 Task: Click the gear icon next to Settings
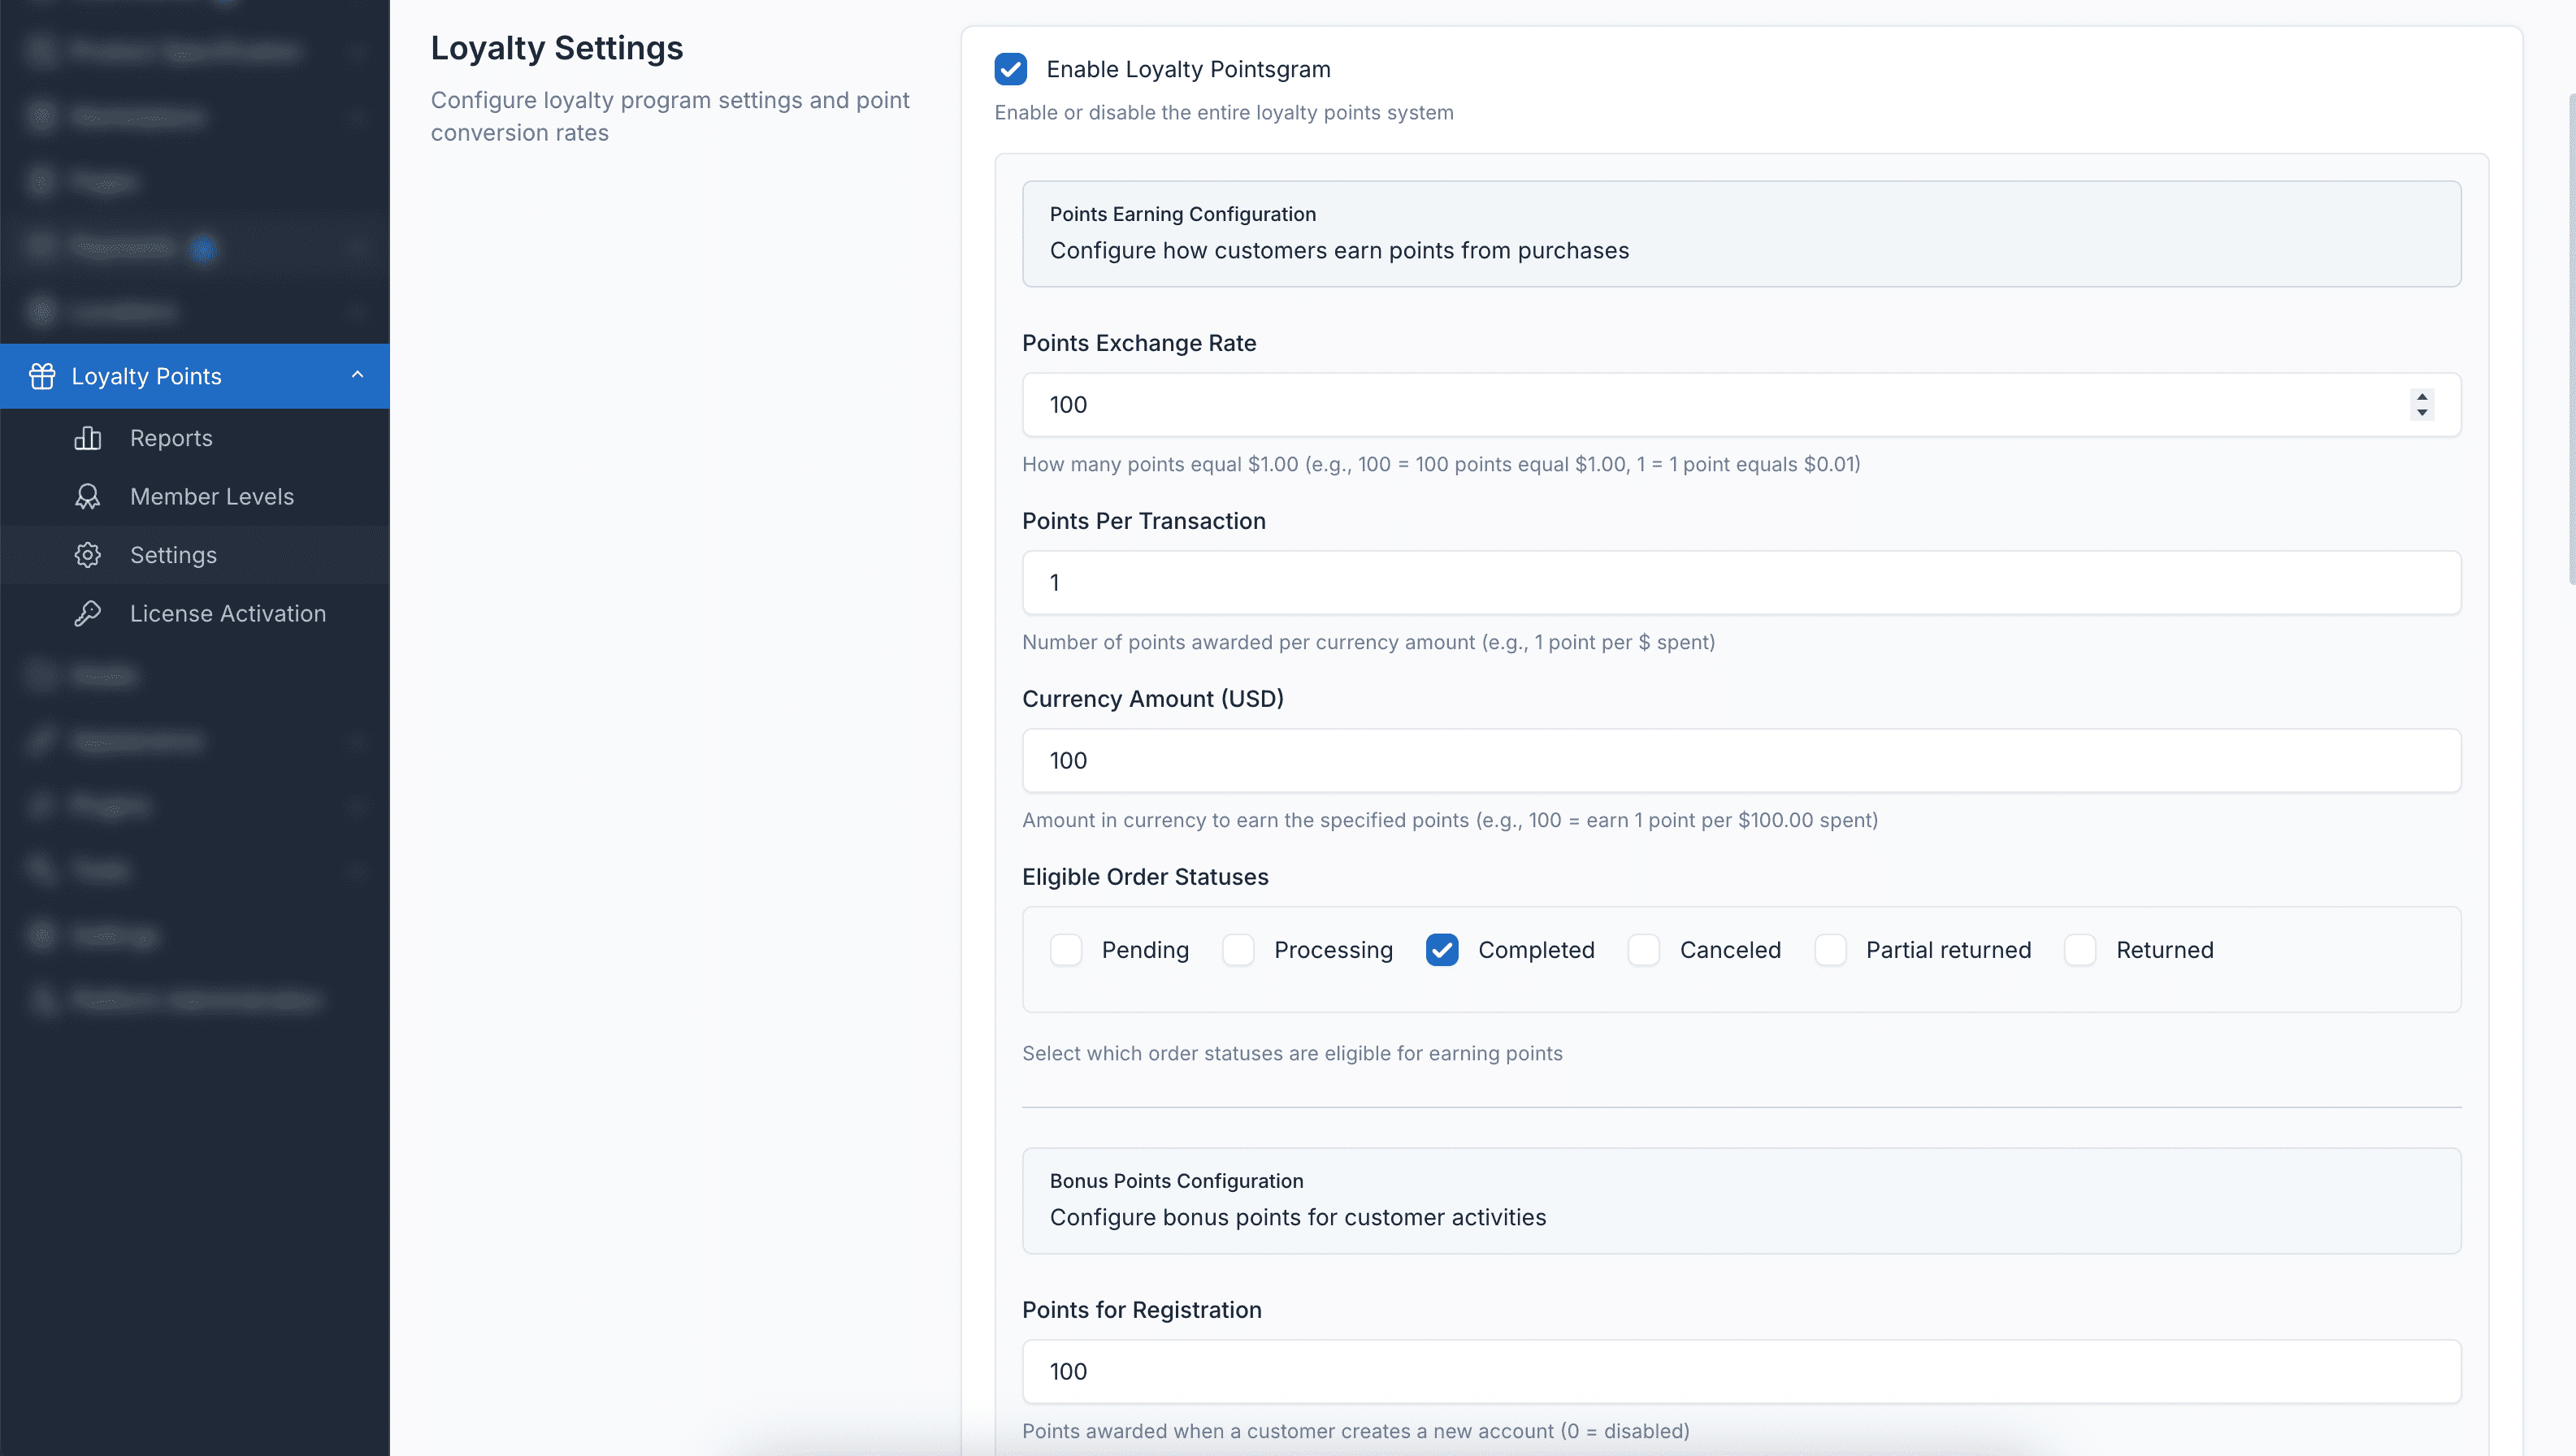(x=88, y=555)
